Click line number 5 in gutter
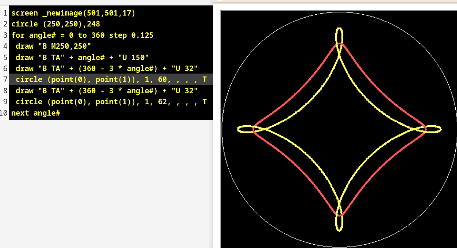This screenshot has width=457, height=248. coord(5,57)
